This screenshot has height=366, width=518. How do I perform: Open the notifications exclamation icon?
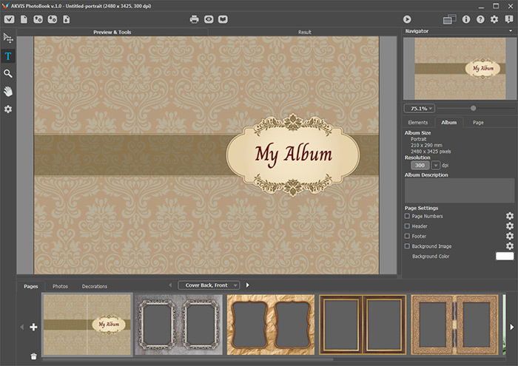coord(509,19)
